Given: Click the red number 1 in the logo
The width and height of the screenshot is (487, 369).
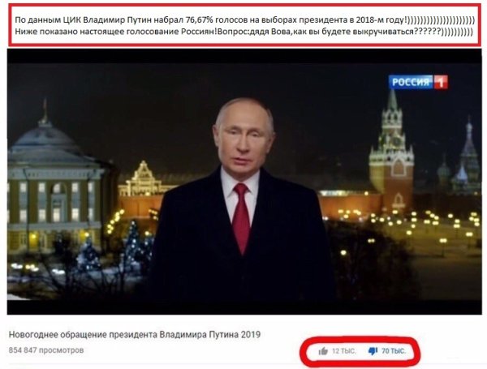Looking at the screenshot, I should [441, 82].
